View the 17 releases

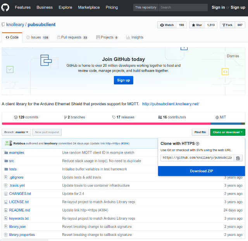(123, 117)
